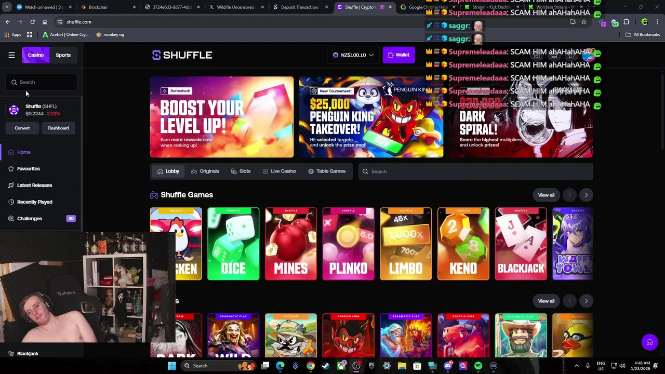This screenshot has width=665, height=374.
Task: Open the hamburger menu in Shuffle sidebar
Action: (x=11, y=55)
